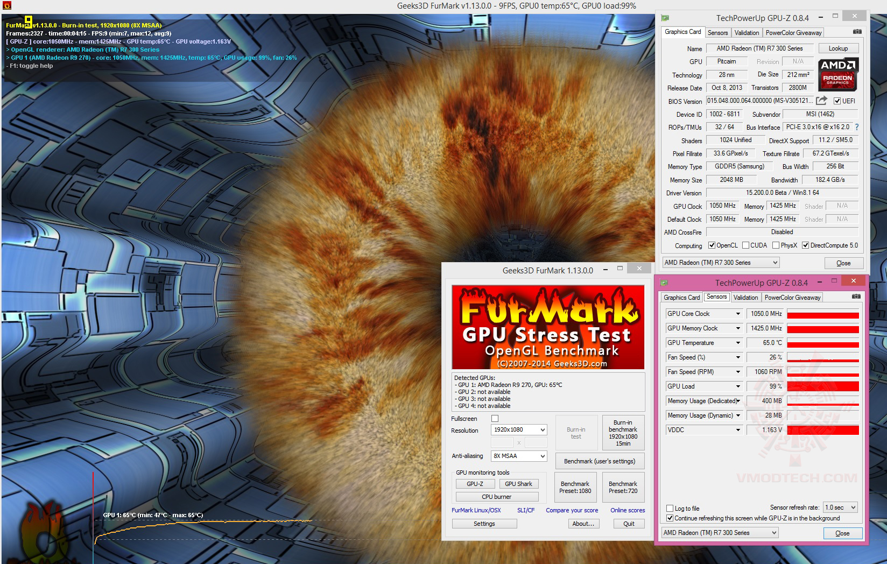Open PowerColor Giveaway tab in the upper GPU-Z window
This screenshot has width=887, height=564.
coord(794,33)
